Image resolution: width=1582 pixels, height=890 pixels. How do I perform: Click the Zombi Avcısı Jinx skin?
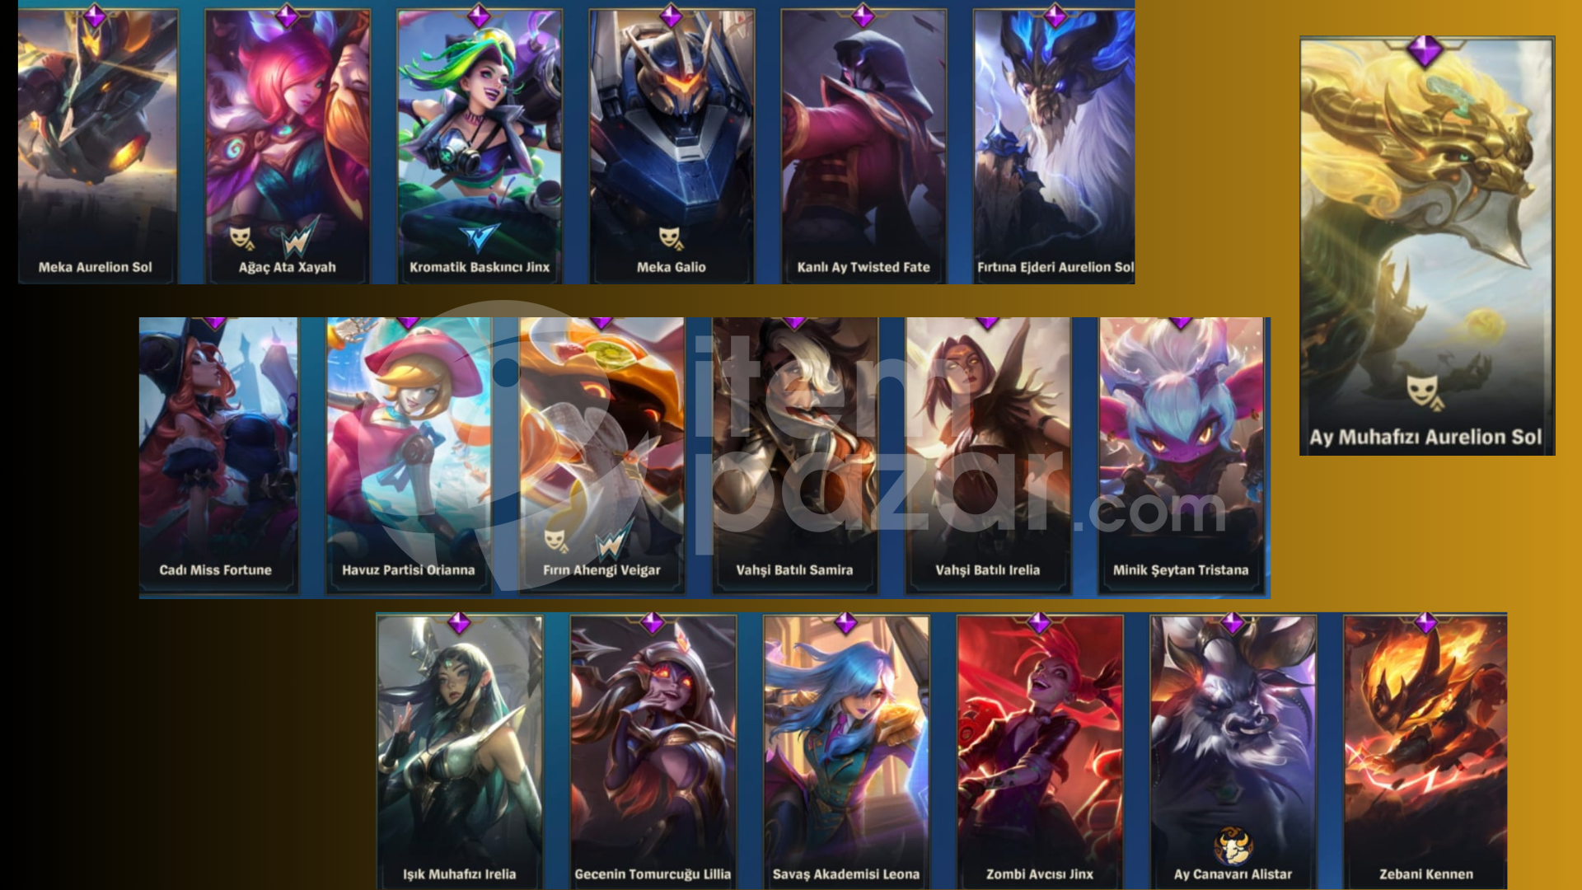[x=1040, y=752]
